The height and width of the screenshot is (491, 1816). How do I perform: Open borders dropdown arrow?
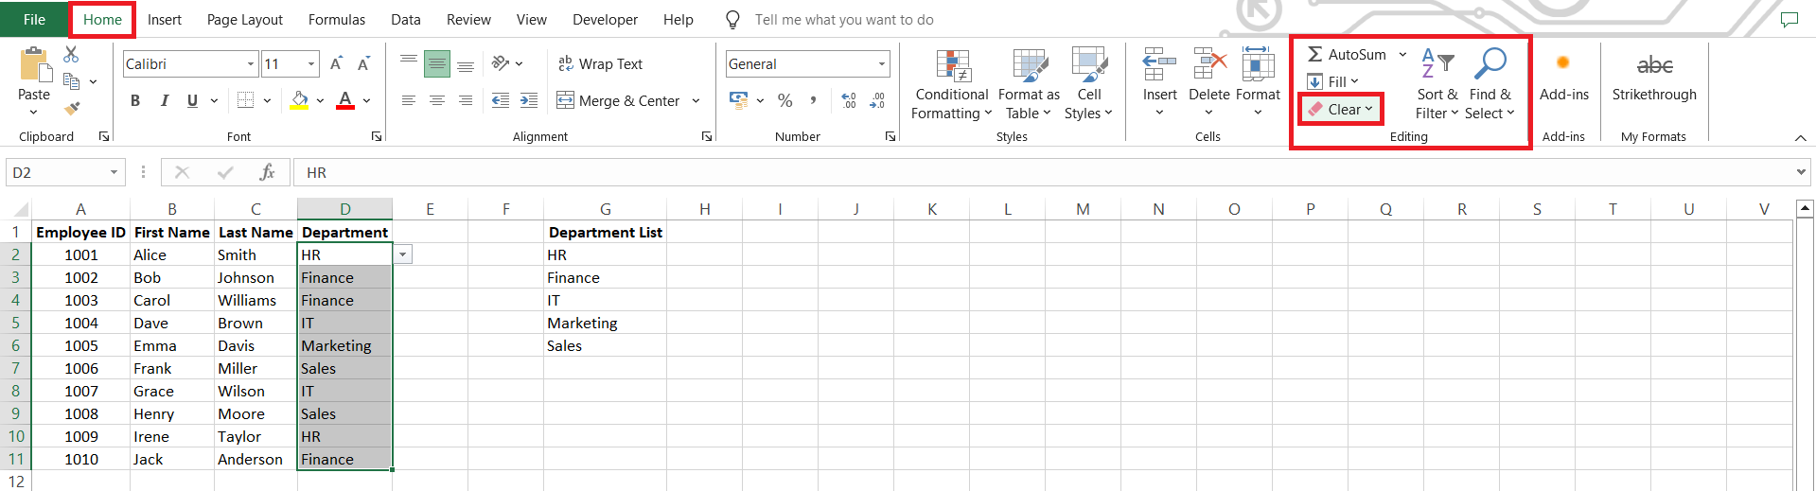tap(268, 100)
